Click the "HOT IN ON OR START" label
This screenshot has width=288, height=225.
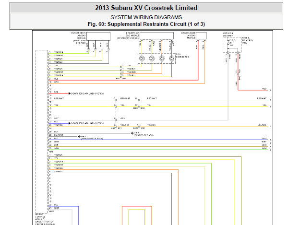click(228, 35)
